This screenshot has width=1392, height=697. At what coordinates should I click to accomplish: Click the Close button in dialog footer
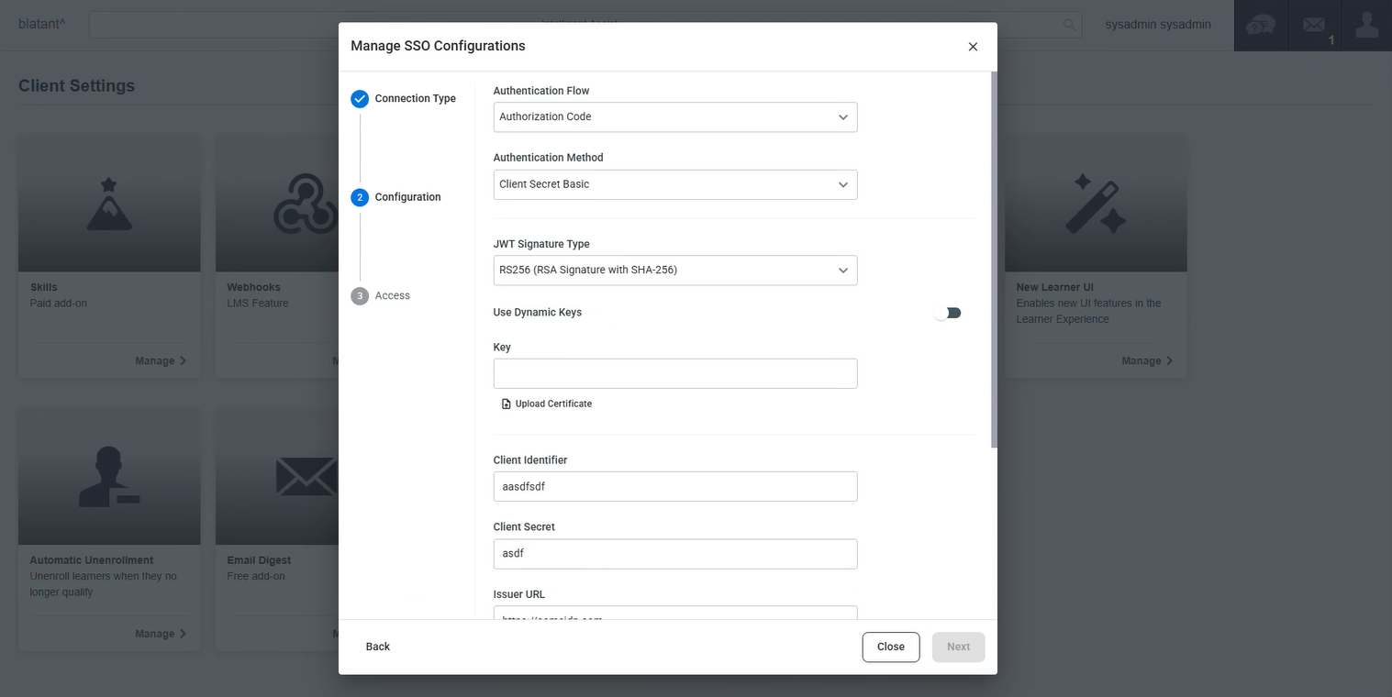(x=891, y=647)
